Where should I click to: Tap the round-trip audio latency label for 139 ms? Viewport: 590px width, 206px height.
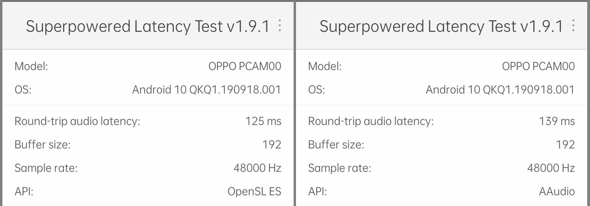tap(371, 121)
